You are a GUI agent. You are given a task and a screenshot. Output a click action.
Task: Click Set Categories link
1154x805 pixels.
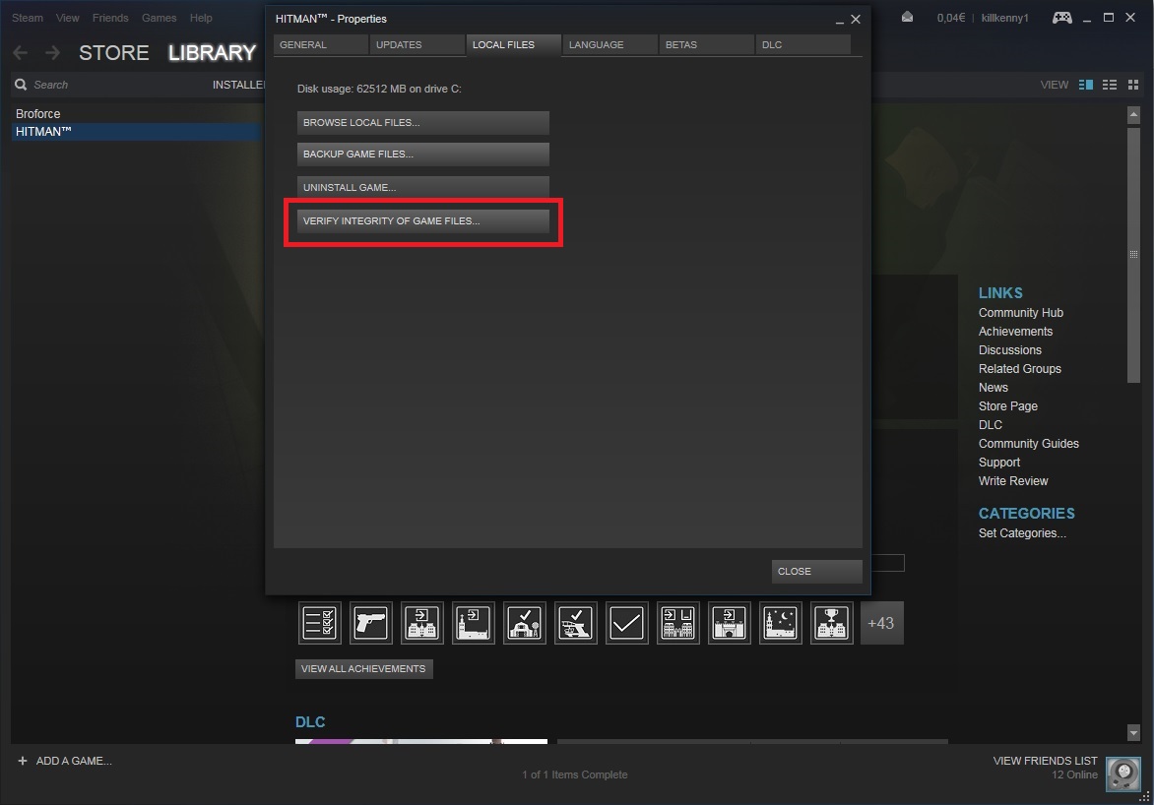point(1022,533)
